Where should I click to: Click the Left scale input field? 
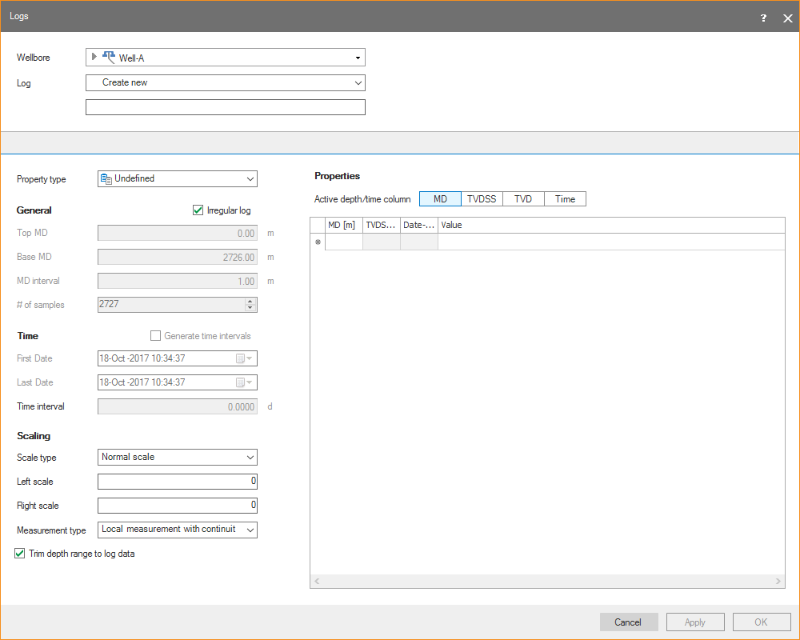177,482
